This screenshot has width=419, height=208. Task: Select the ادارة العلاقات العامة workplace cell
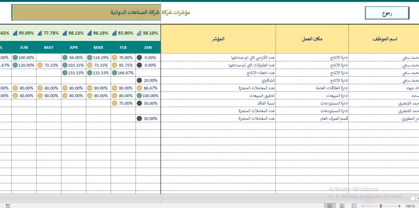[312, 88]
